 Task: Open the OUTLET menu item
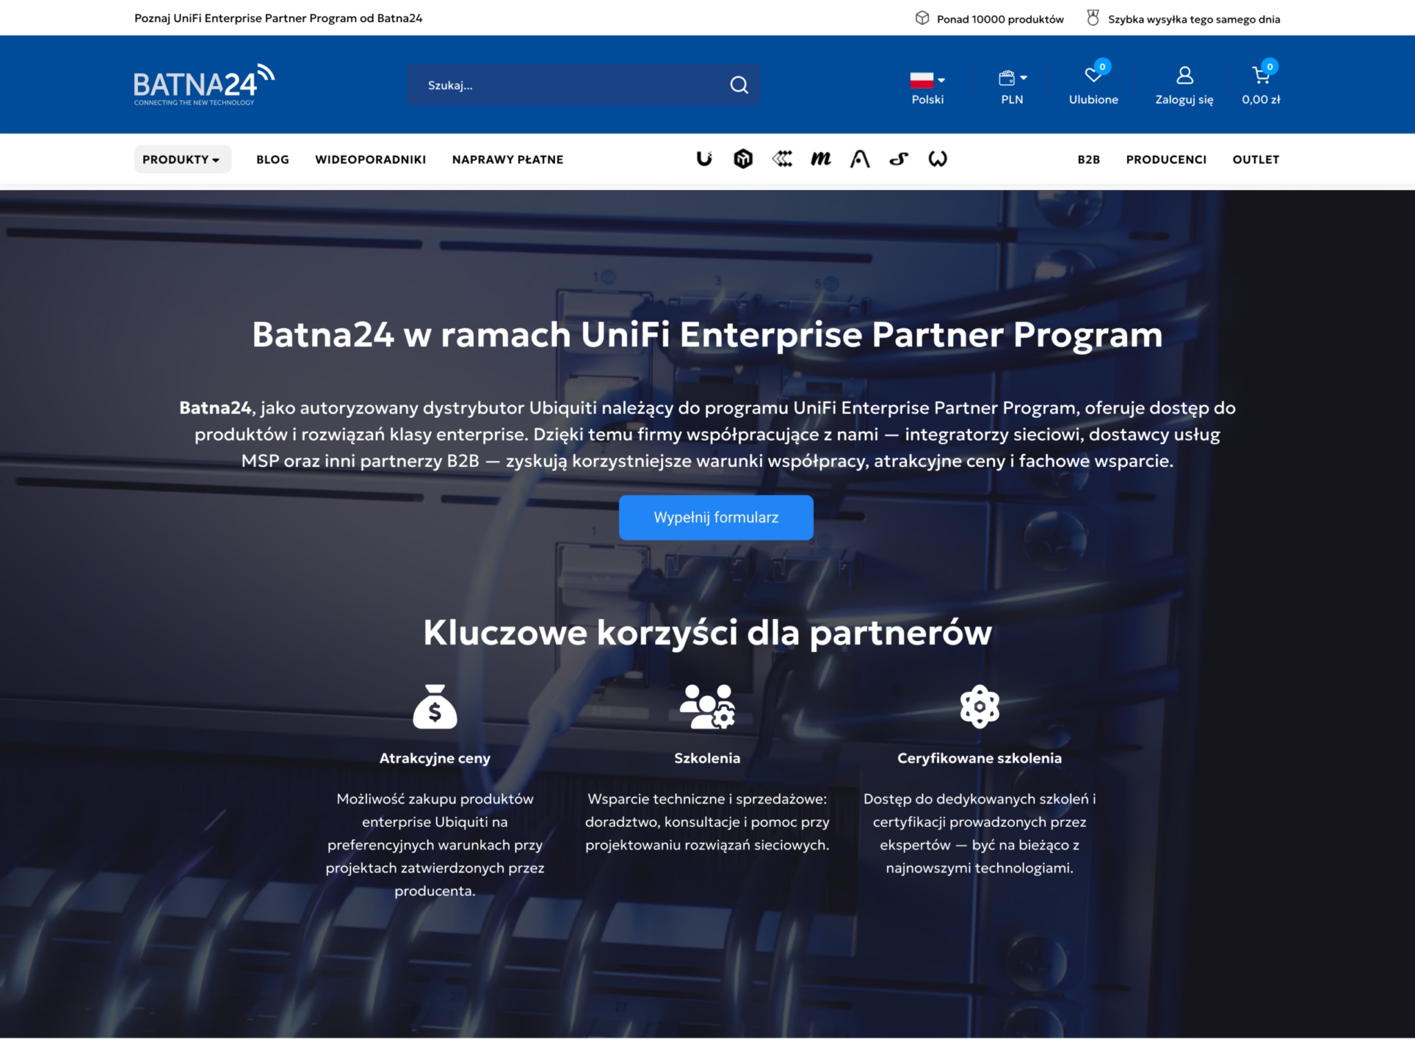pyautogui.click(x=1256, y=160)
